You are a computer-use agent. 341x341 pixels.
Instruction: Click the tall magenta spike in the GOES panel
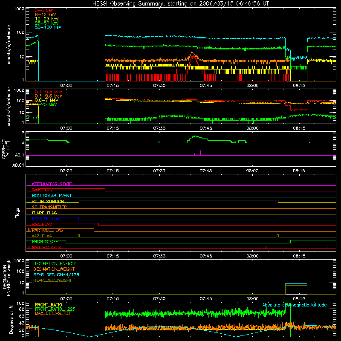pyautogui.click(x=201, y=153)
